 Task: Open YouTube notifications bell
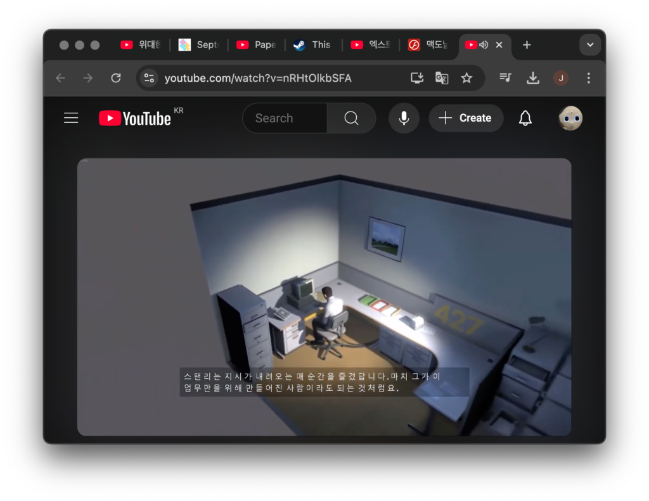(x=525, y=118)
